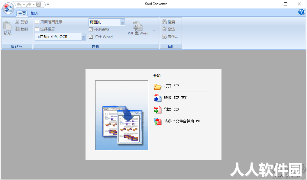Click the 复制 copy icon
Image resolution: width=307 pixels, height=180 pixels.
[17, 29]
